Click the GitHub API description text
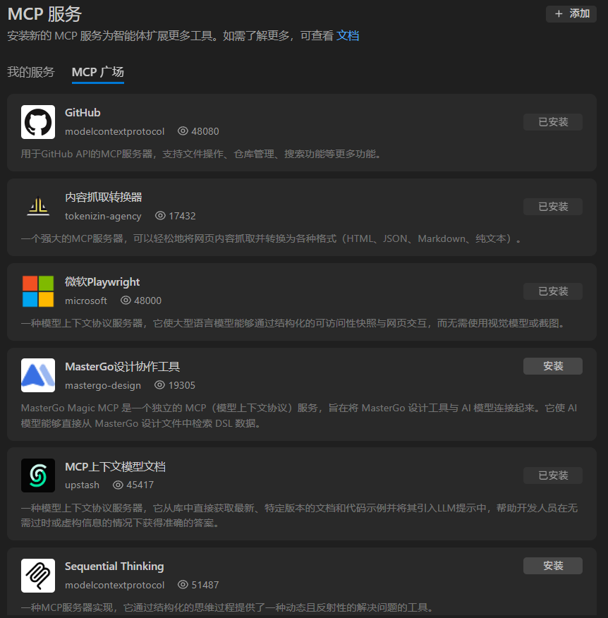This screenshot has height=618, width=608. (x=201, y=154)
